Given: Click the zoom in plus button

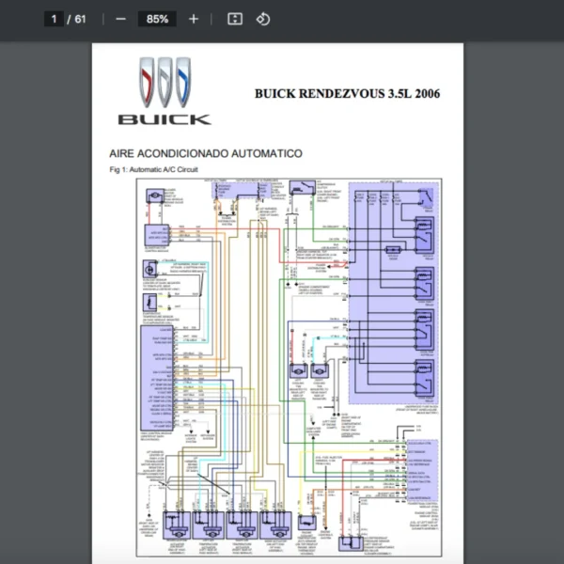Looking at the screenshot, I should pyautogui.click(x=194, y=19).
